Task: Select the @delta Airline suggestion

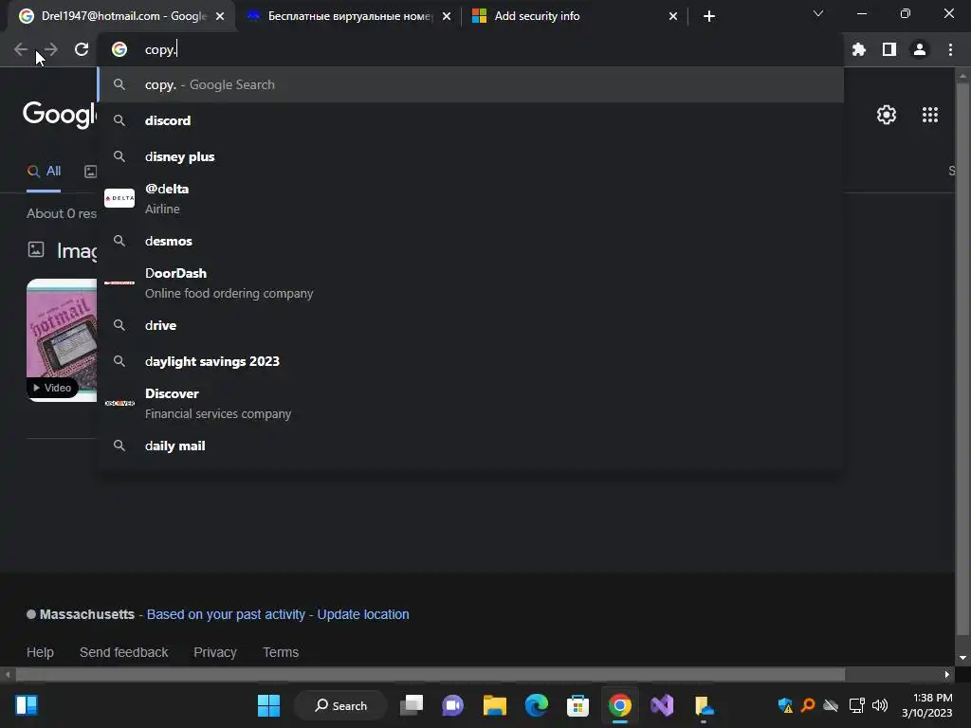Action: pos(470,199)
